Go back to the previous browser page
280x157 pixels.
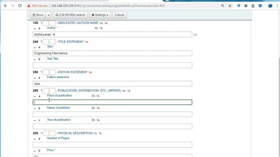point(6,6)
